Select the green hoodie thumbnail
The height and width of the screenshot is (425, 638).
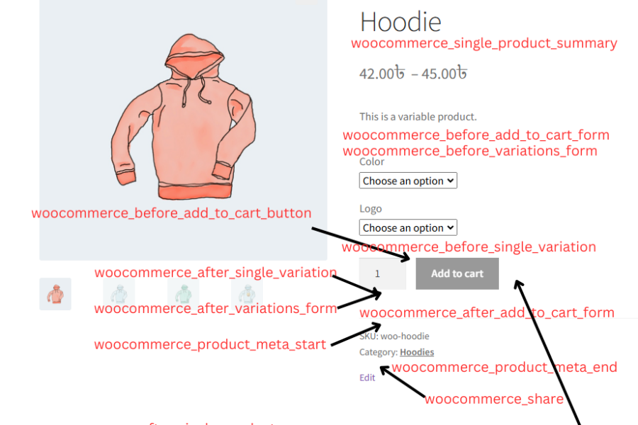[x=183, y=294]
